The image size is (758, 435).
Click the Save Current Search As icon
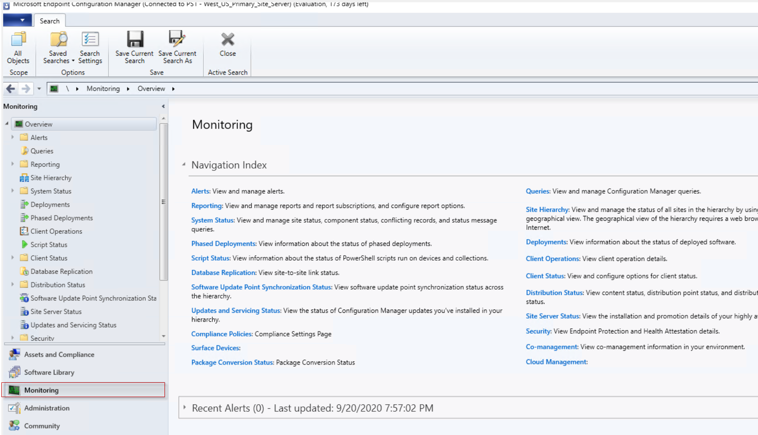(x=177, y=39)
